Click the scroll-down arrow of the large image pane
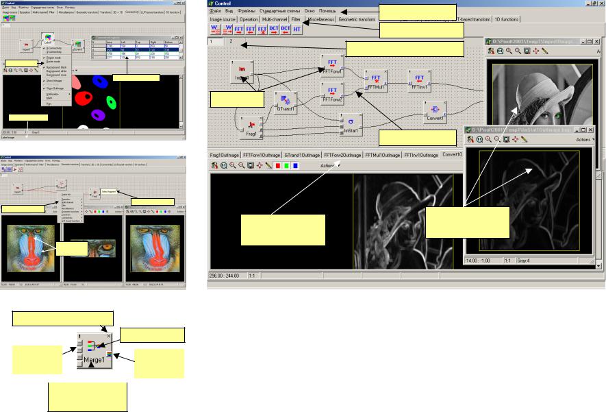Image resolution: width=606 pixels, height=412 pixels. coord(598,266)
